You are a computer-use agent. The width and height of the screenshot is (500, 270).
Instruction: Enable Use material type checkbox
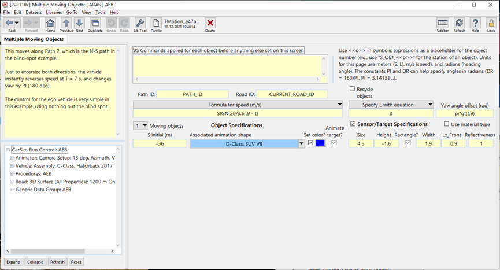coord(446,124)
